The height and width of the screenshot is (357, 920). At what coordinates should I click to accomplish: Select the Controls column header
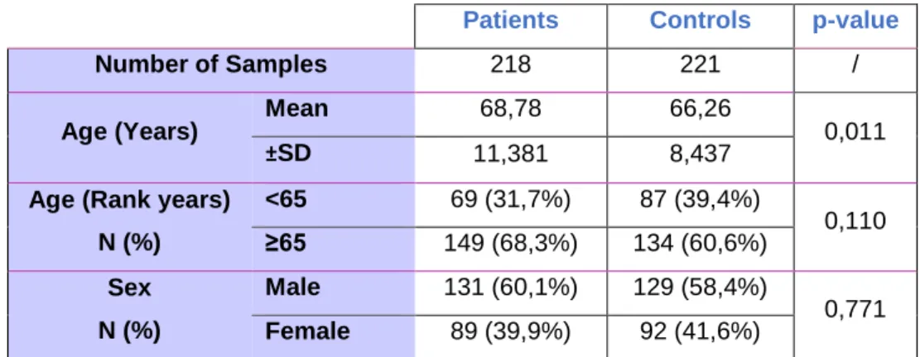tap(700, 21)
